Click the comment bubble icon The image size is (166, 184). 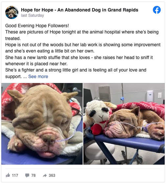pyautogui.click(x=27, y=175)
